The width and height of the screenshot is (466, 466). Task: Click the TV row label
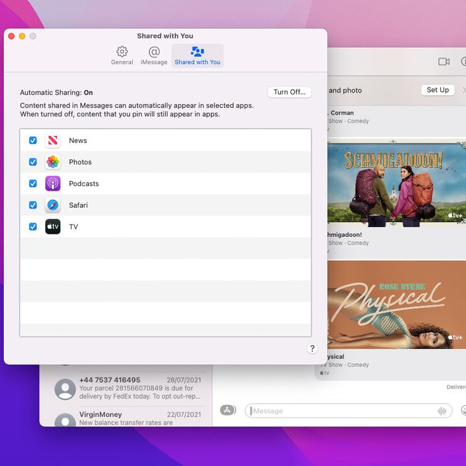pyautogui.click(x=73, y=227)
